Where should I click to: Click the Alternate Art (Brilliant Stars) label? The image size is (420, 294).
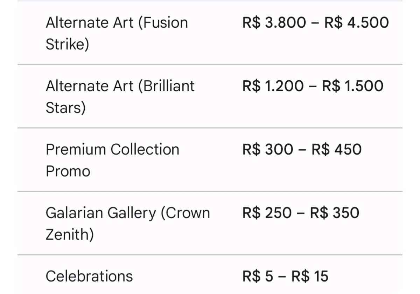tap(120, 86)
